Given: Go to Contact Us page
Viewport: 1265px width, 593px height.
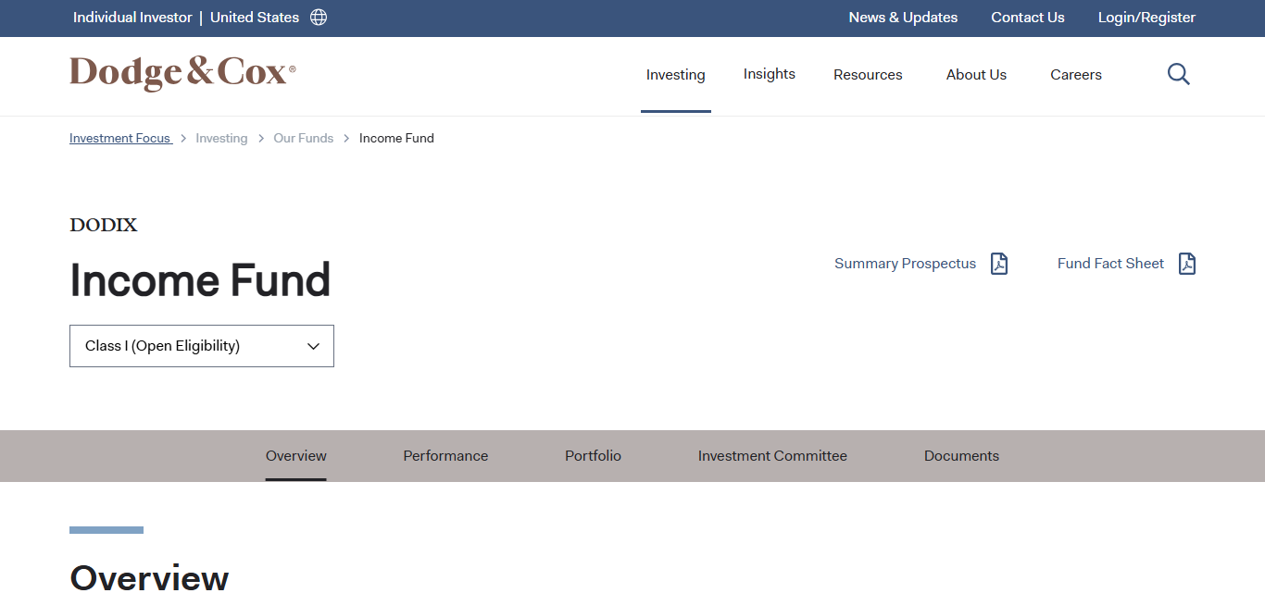Looking at the screenshot, I should click(1028, 18).
